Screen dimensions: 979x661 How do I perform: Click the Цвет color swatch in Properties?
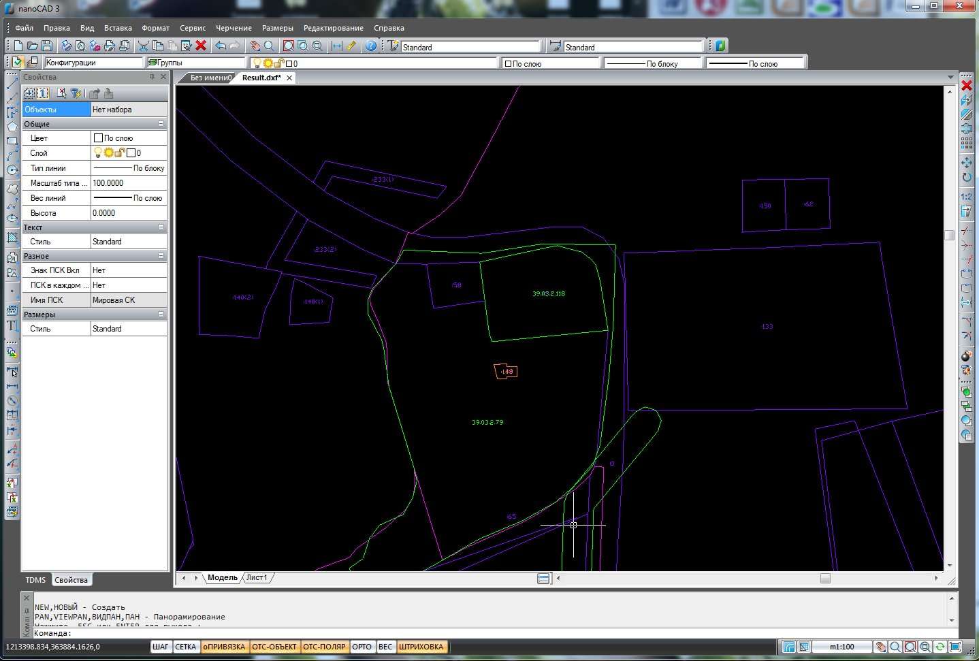[x=98, y=138]
